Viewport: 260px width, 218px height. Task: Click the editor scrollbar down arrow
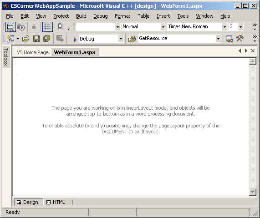(x=253, y=192)
